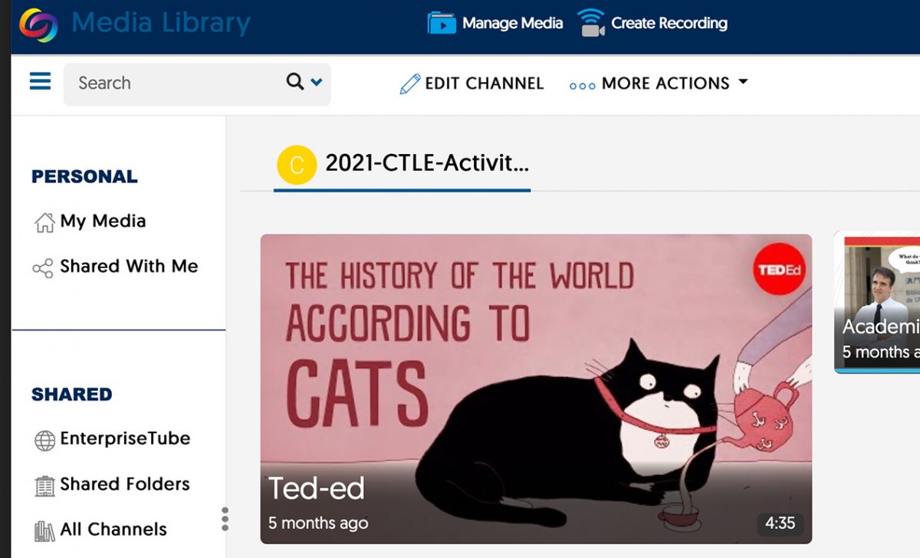Viewport: 920px width, 558px height.
Task: Click the vertical three-dot sidebar handle
Action: point(225,519)
